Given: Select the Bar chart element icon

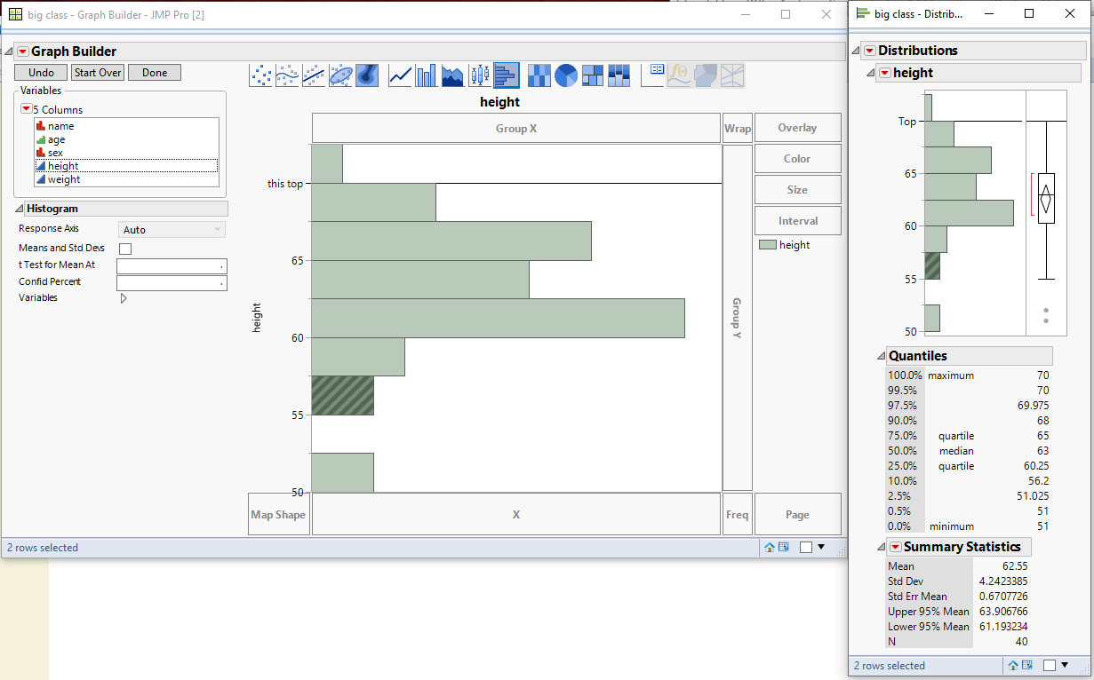Looking at the screenshot, I should (427, 75).
